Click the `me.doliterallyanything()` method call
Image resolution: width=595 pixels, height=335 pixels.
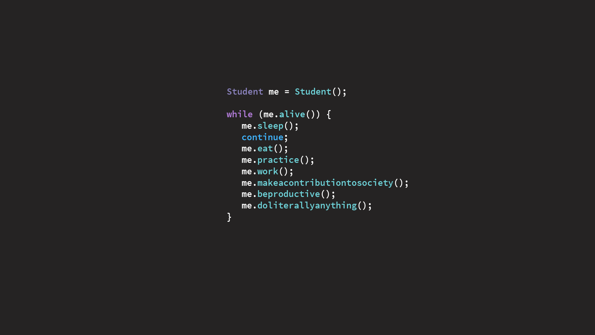coord(306,205)
